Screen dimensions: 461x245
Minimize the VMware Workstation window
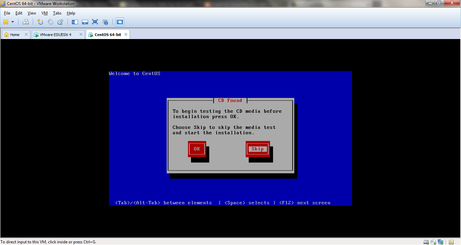[430, 3]
